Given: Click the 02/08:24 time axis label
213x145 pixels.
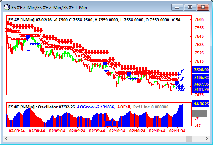Looking at the screenshot, I should (17, 131).
